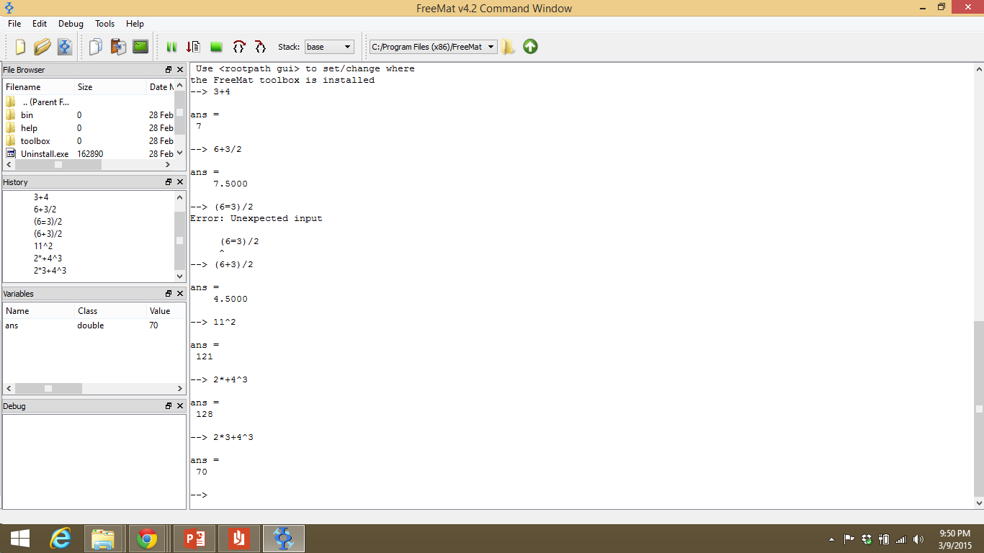Image resolution: width=984 pixels, height=553 pixels.
Task: Open Google Chrome from taskbar
Action: tap(148, 539)
